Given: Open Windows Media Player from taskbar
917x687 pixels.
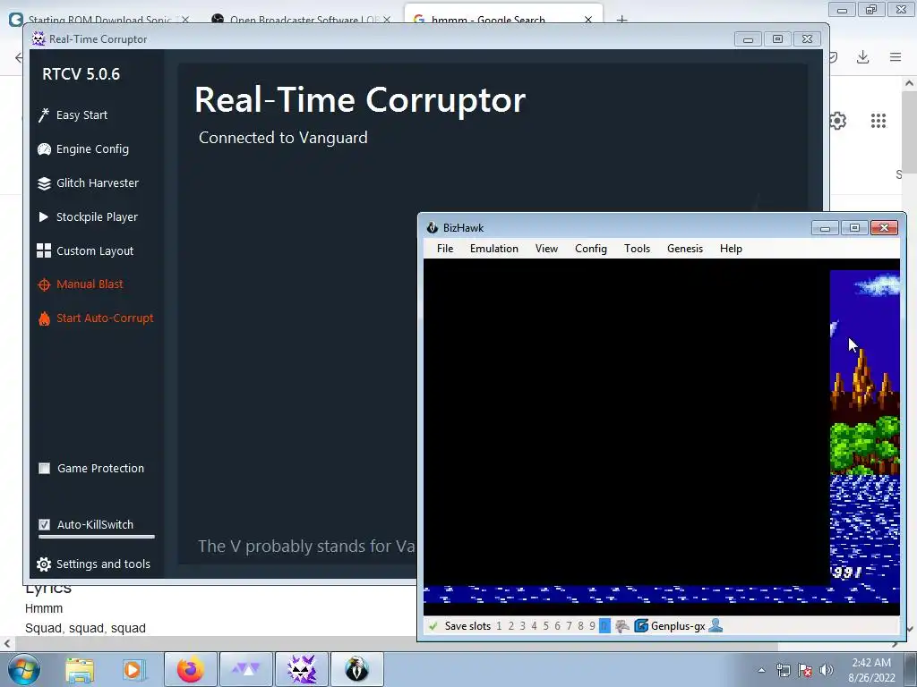Looking at the screenshot, I should (x=134, y=669).
